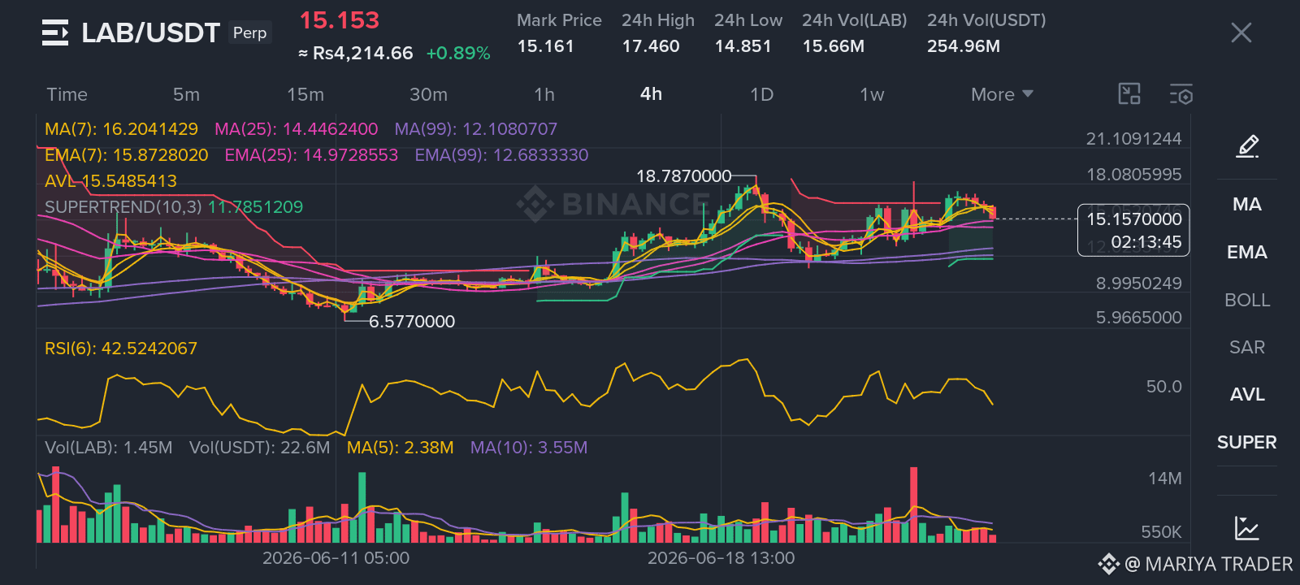Click the 24h Vol(LAB) value 15.66M
Image resolution: width=1300 pixels, height=585 pixels.
click(834, 46)
